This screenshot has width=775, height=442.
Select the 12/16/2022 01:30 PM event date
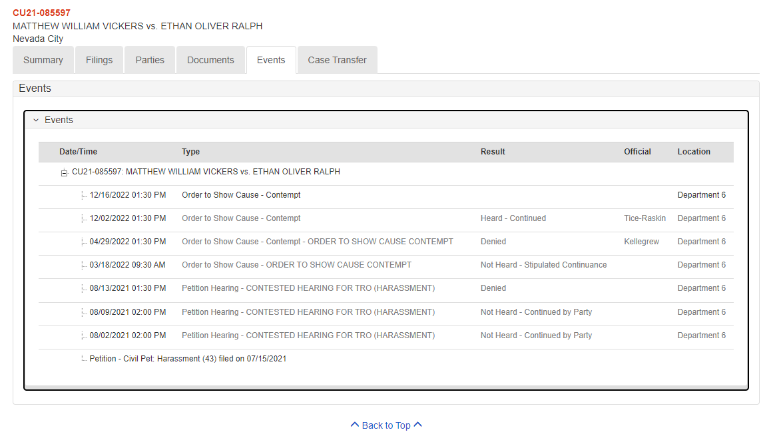tap(128, 195)
